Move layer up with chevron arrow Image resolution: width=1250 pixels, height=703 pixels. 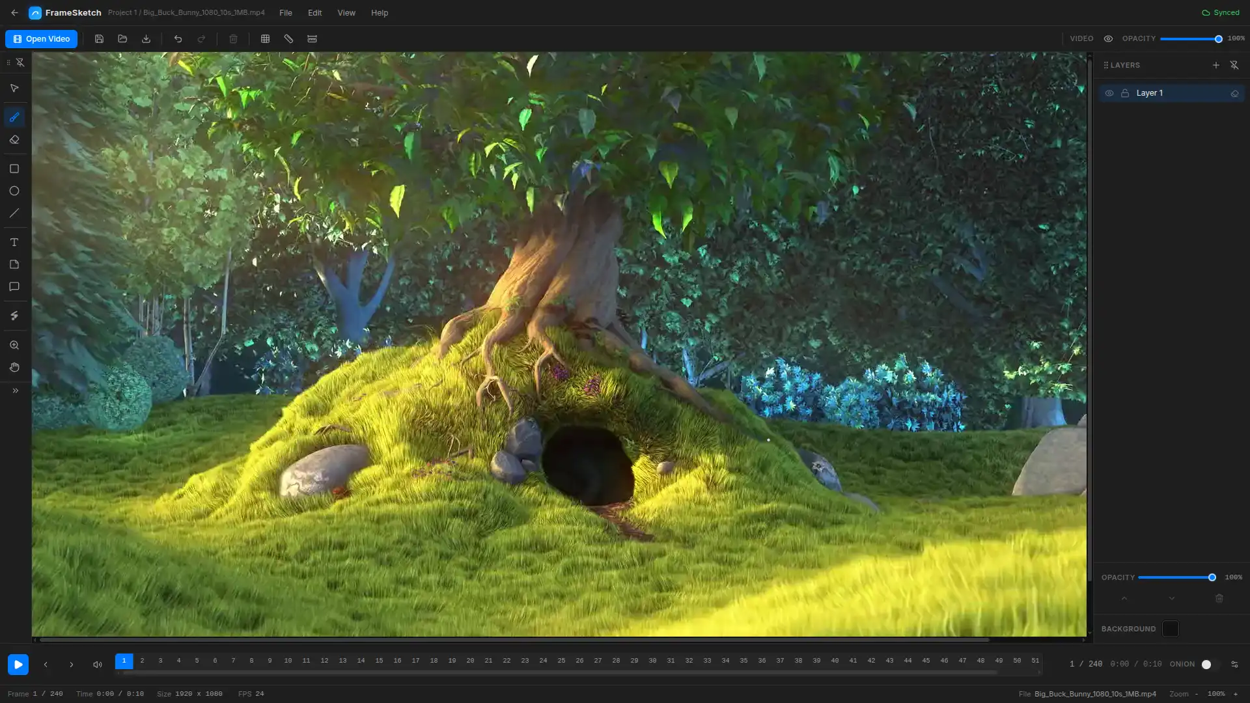click(1124, 598)
